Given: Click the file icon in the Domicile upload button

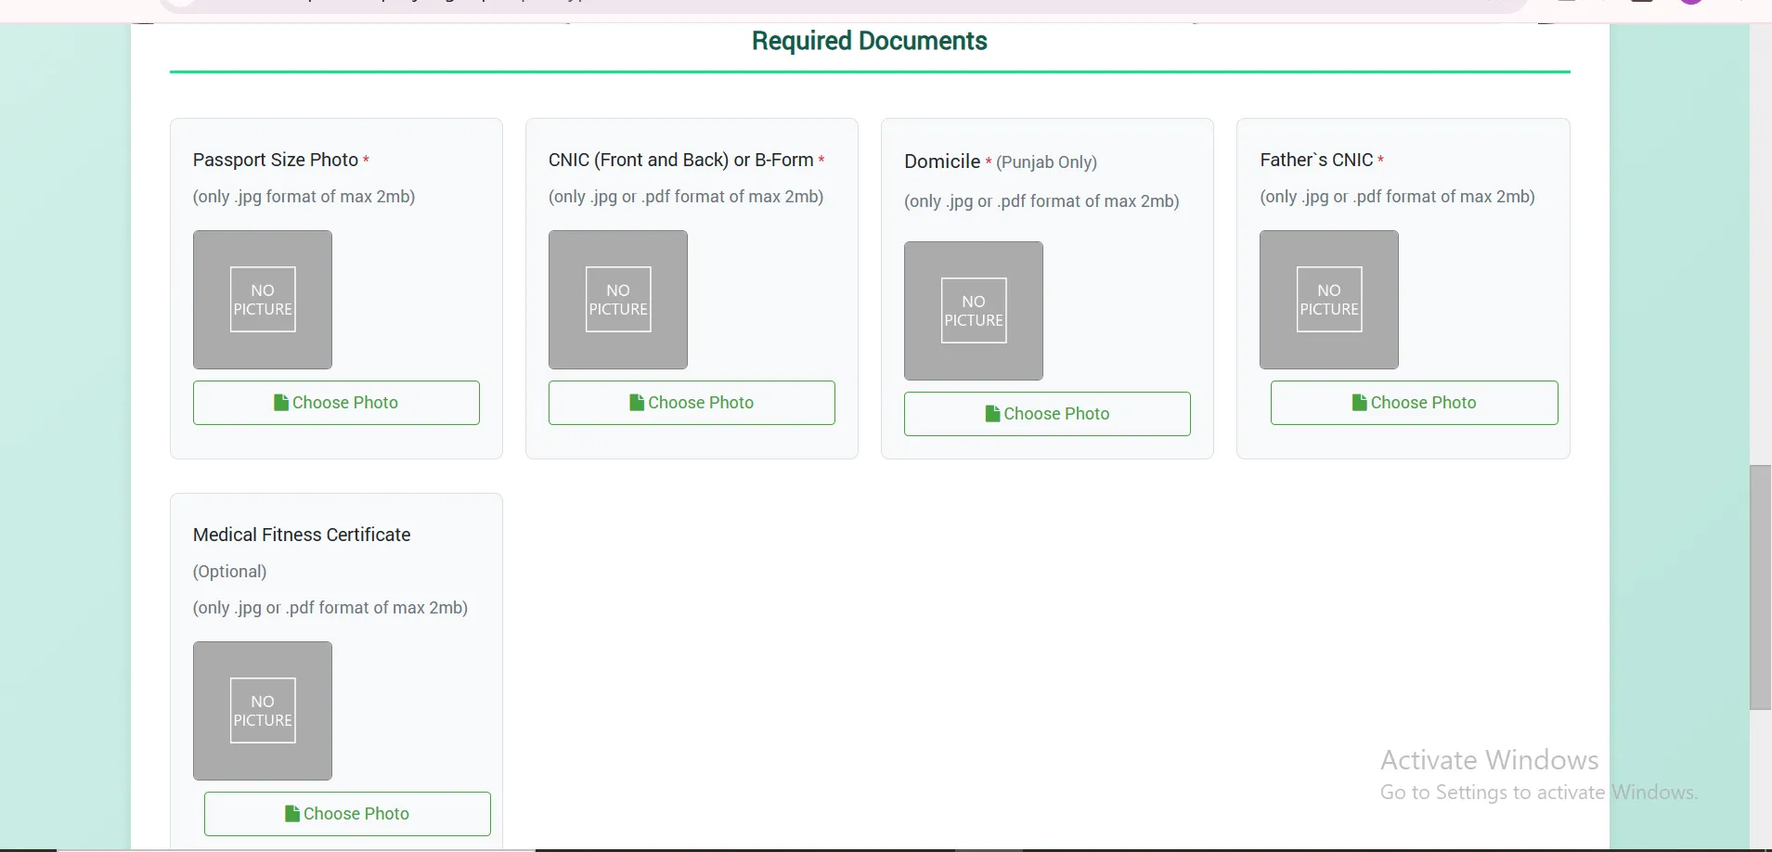Looking at the screenshot, I should 991,414.
